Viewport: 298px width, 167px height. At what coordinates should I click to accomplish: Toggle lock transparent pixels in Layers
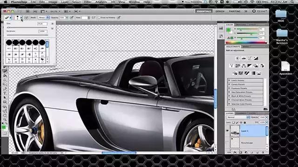(x=233, y=122)
